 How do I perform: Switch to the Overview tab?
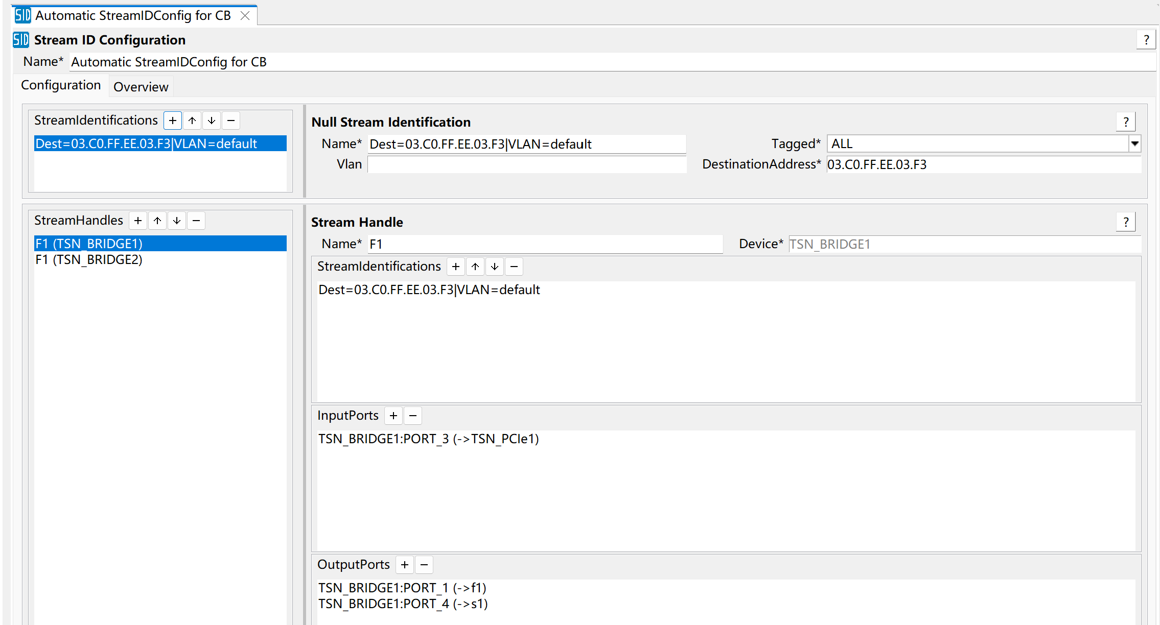coord(141,87)
